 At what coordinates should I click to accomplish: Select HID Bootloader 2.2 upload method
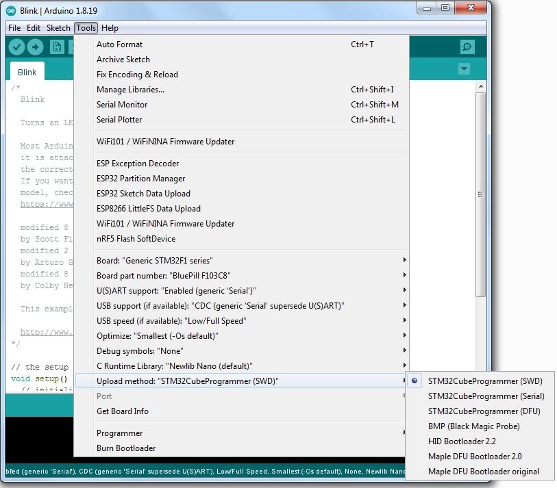tap(480, 441)
